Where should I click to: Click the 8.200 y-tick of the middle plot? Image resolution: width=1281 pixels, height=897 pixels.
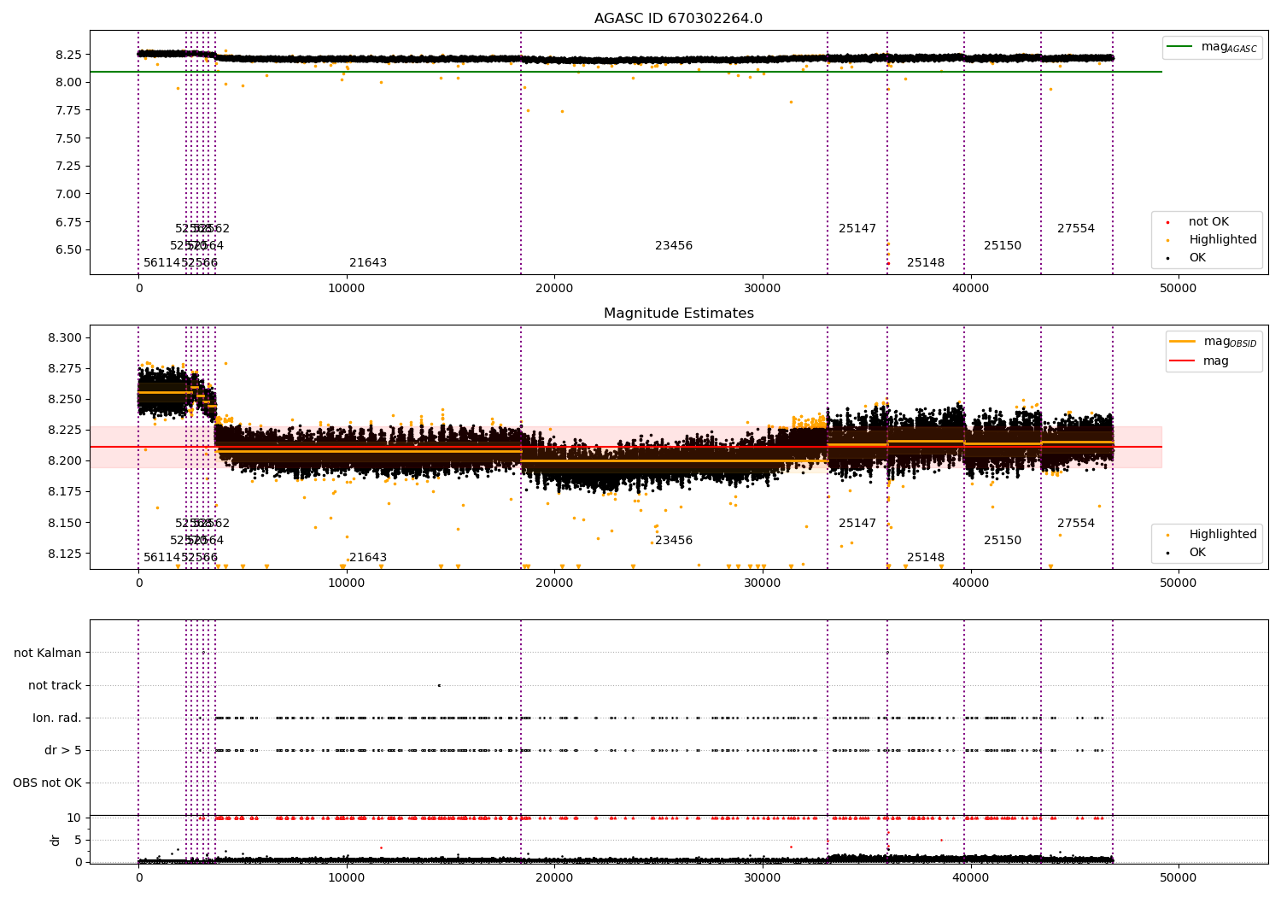coord(65,460)
